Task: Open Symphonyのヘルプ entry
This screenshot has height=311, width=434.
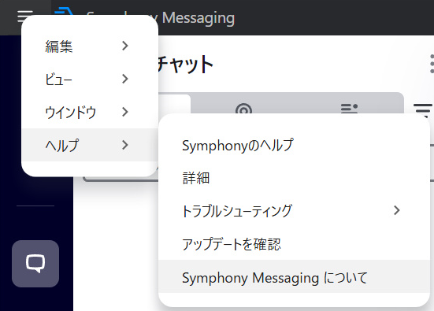Action: (295, 145)
